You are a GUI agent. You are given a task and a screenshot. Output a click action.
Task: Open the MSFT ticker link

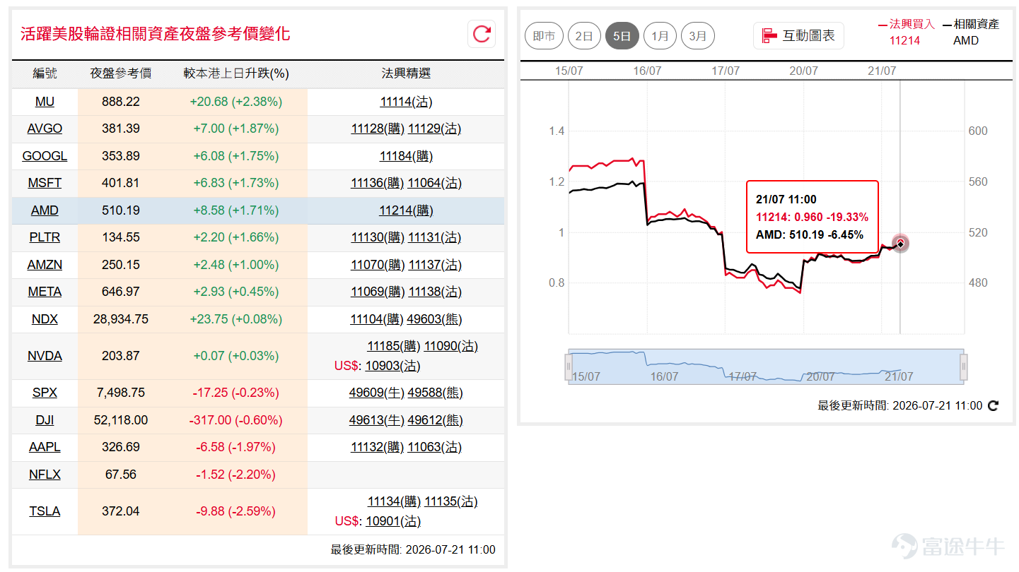pos(45,183)
